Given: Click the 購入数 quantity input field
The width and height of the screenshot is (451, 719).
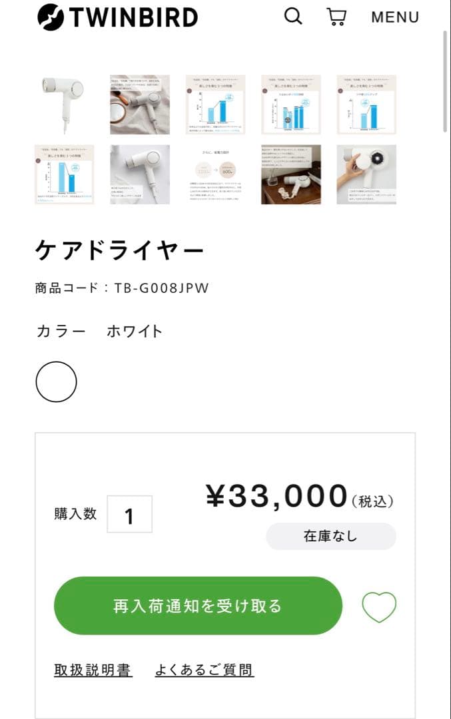Looking at the screenshot, I should (131, 514).
